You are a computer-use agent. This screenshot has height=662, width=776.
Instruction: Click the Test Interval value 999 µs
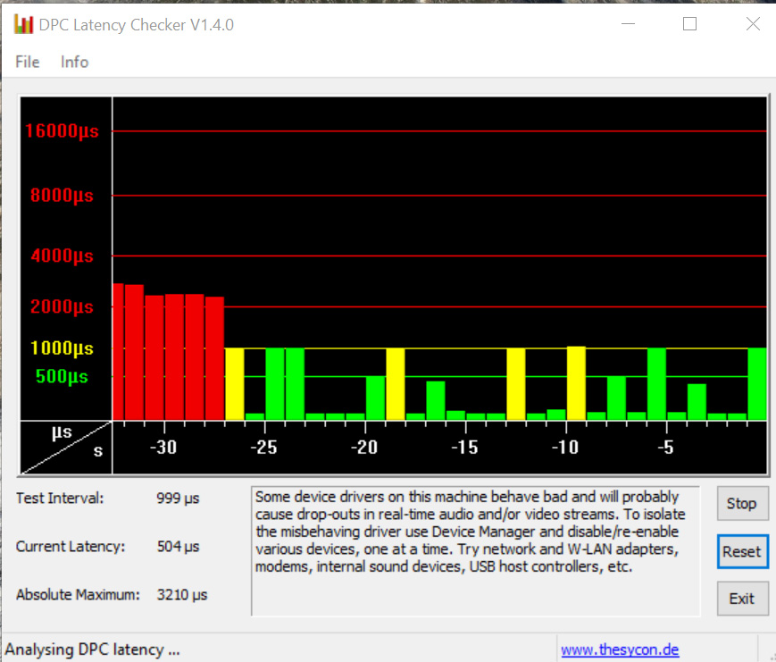tap(178, 499)
